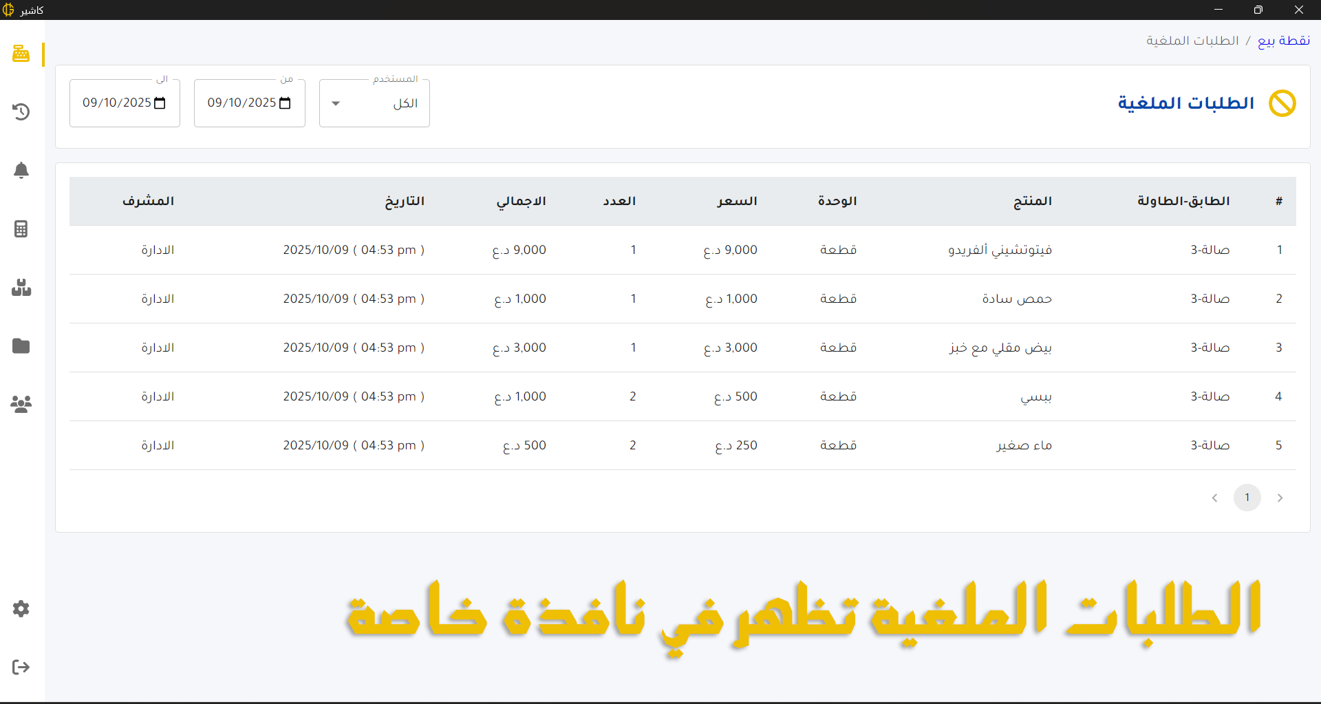
Task: Click the التاريخ column header
Action: [405, 201]
